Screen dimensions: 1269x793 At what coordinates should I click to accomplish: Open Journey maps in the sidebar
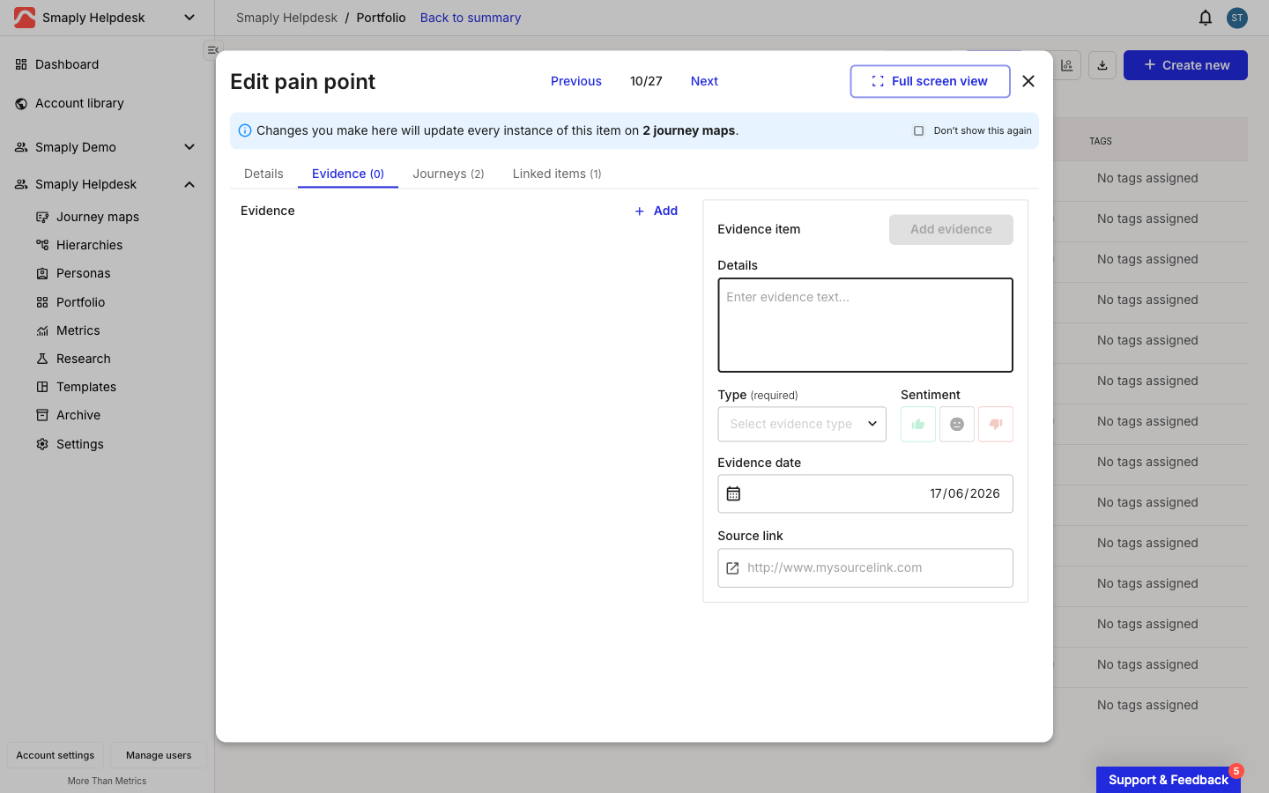pyautogui.click(x=98, y=217)
